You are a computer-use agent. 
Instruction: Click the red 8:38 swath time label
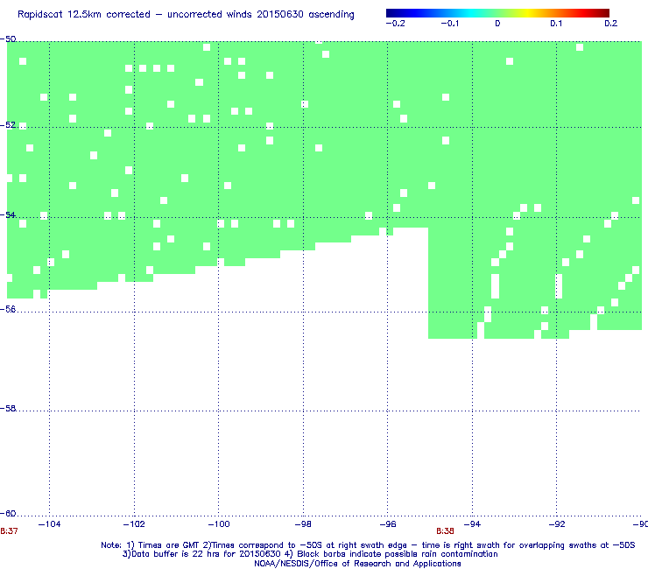(445, 531)
